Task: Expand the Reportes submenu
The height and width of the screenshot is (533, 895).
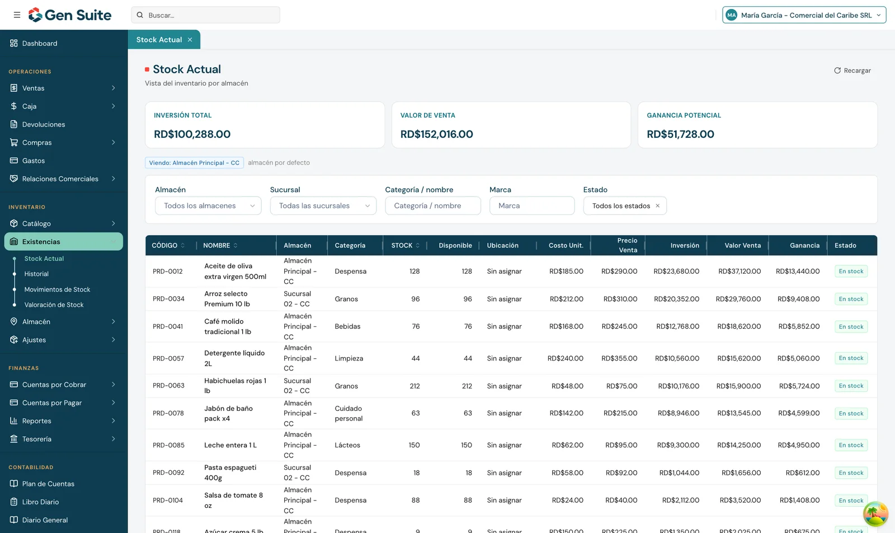Action: click(114, 421)
